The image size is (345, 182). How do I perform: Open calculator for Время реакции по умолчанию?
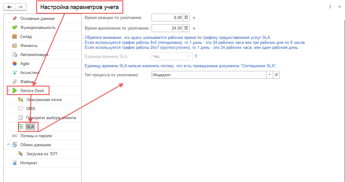pyautogui.click(x=186, y=17)
